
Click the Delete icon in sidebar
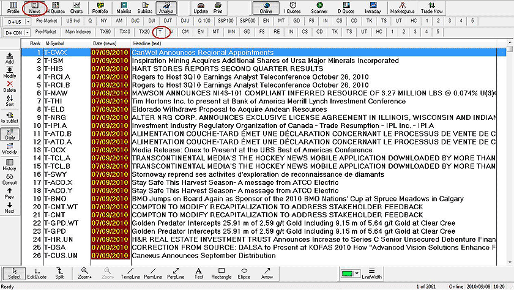click(10, 86)
